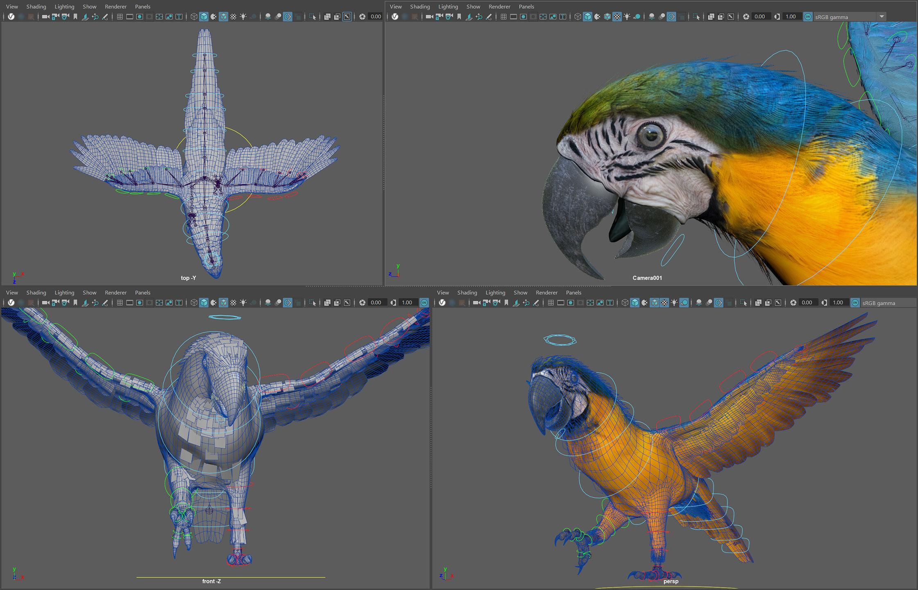Screen dimensions: 918x590
Task: Toggle Wireframe on Shaded in top -Y panel
Action: point(223,17)
